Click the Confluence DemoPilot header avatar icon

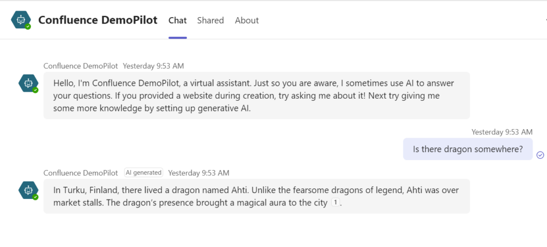point(21,20)
